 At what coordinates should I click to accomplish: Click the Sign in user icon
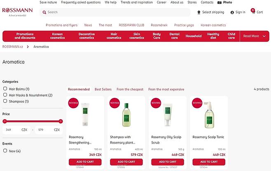click(x=232, y=12)
